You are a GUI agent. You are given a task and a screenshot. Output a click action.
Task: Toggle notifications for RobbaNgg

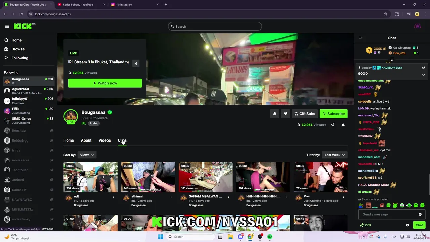click(x=51, y=140)
